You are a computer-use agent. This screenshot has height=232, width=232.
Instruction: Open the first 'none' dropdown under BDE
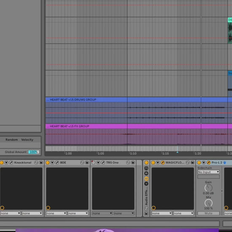[x=56, y=213]
